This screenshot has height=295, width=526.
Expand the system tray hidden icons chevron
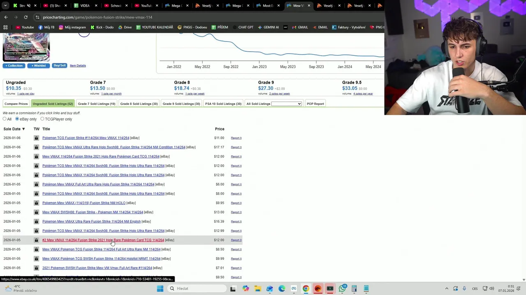tap(447, 288)
